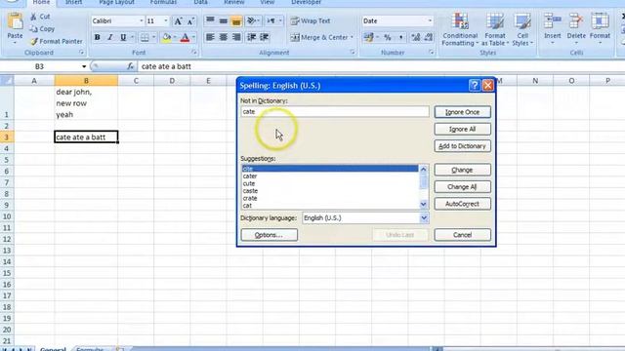Open Cell Styles gallery

pos(522,29)
